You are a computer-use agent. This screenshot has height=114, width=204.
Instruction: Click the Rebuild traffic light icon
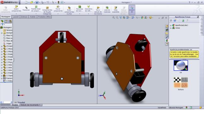(x=59, y=2)
